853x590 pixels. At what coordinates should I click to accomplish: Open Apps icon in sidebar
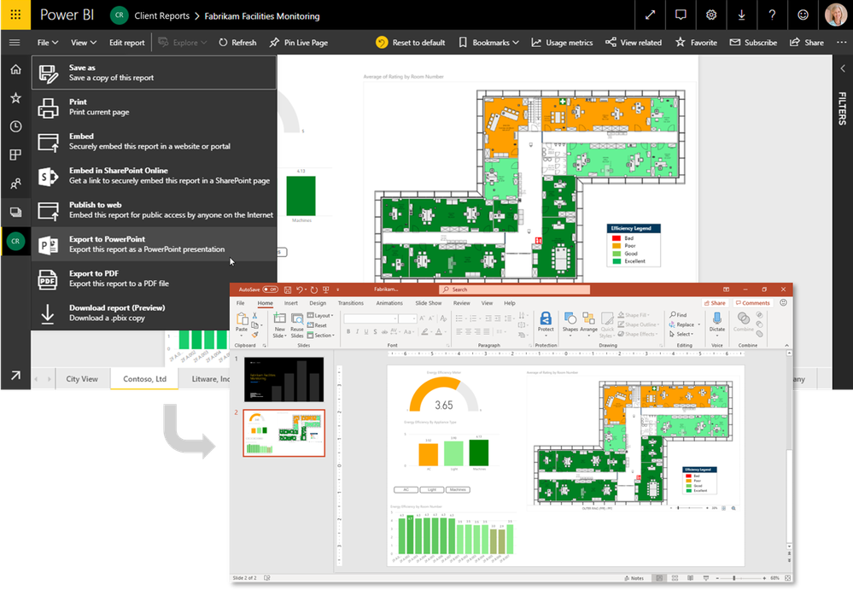point(15,155)
